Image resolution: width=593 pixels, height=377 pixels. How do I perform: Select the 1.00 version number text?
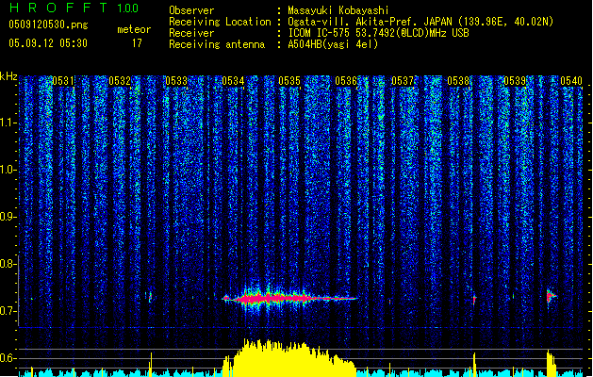click(128, 8)
